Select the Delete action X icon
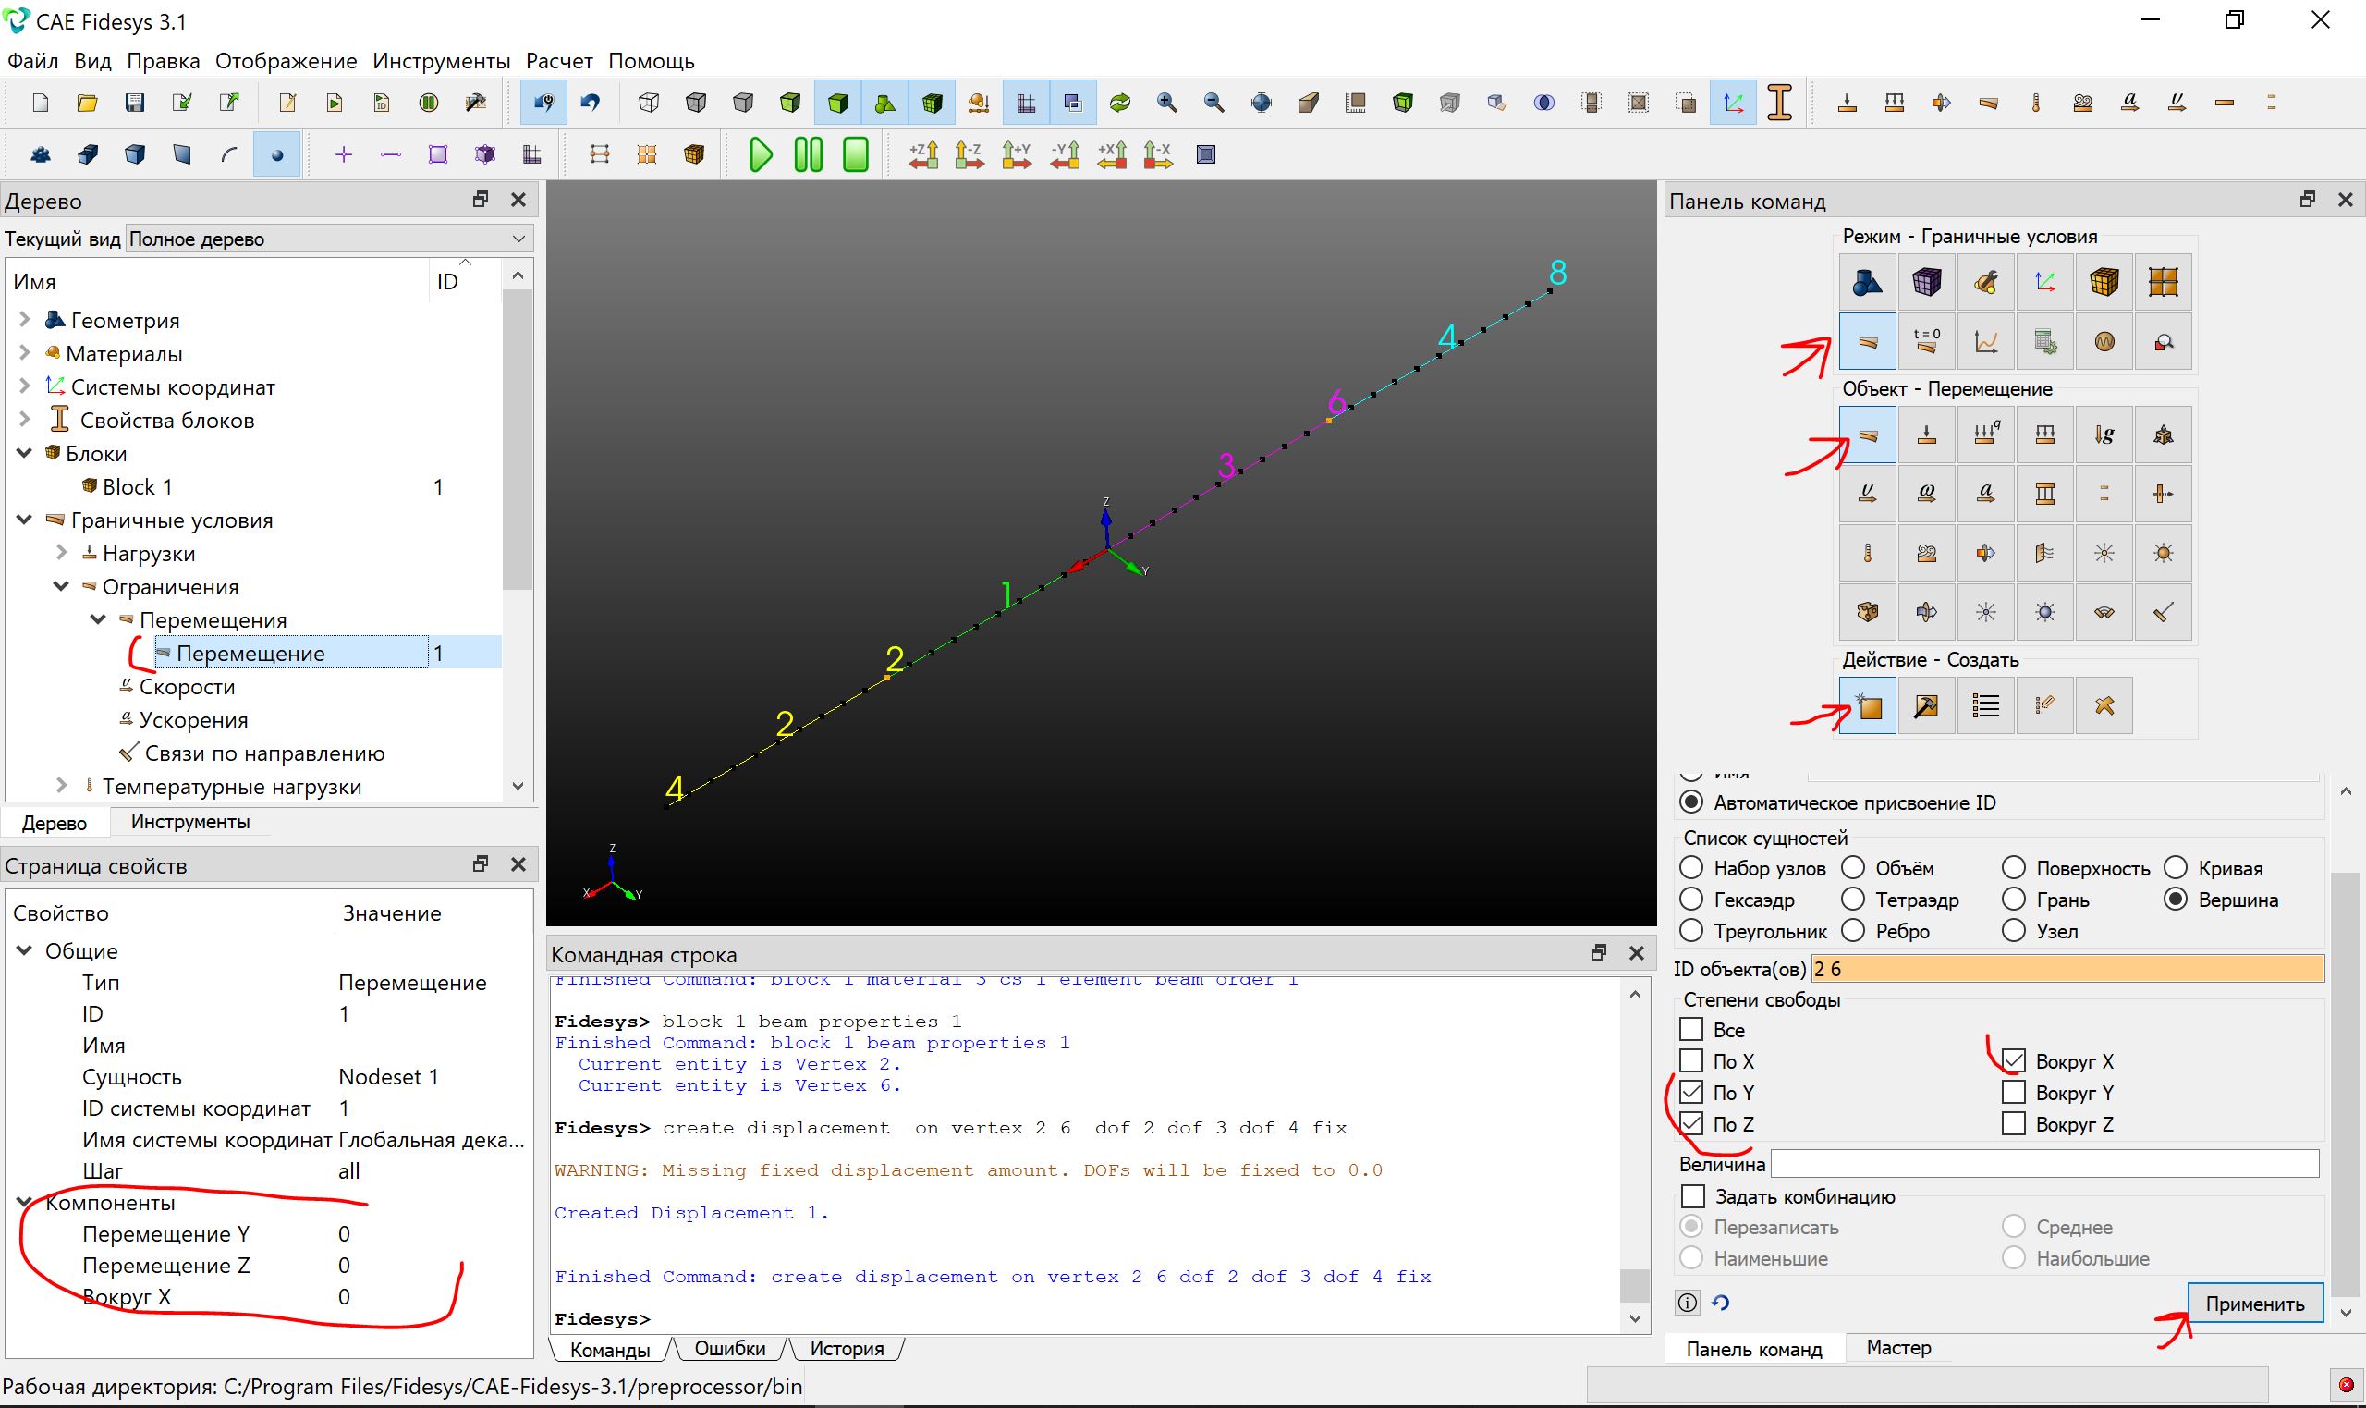Viewport: 2366px width, 1408px height. tap(2104, 705)
